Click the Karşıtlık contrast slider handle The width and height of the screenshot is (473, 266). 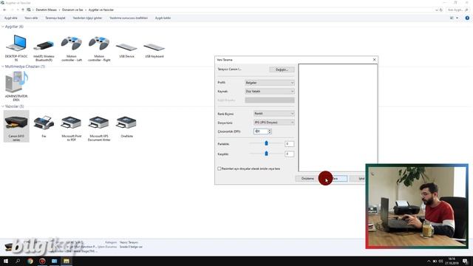[x=266, y=154]
